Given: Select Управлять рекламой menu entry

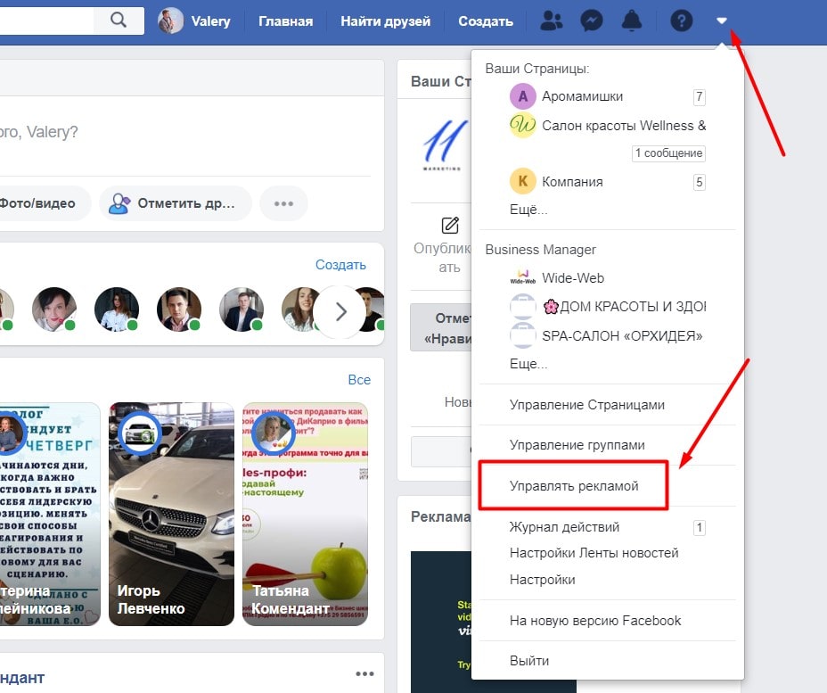Looking at the screenshot, I should [x=574, y=484].
